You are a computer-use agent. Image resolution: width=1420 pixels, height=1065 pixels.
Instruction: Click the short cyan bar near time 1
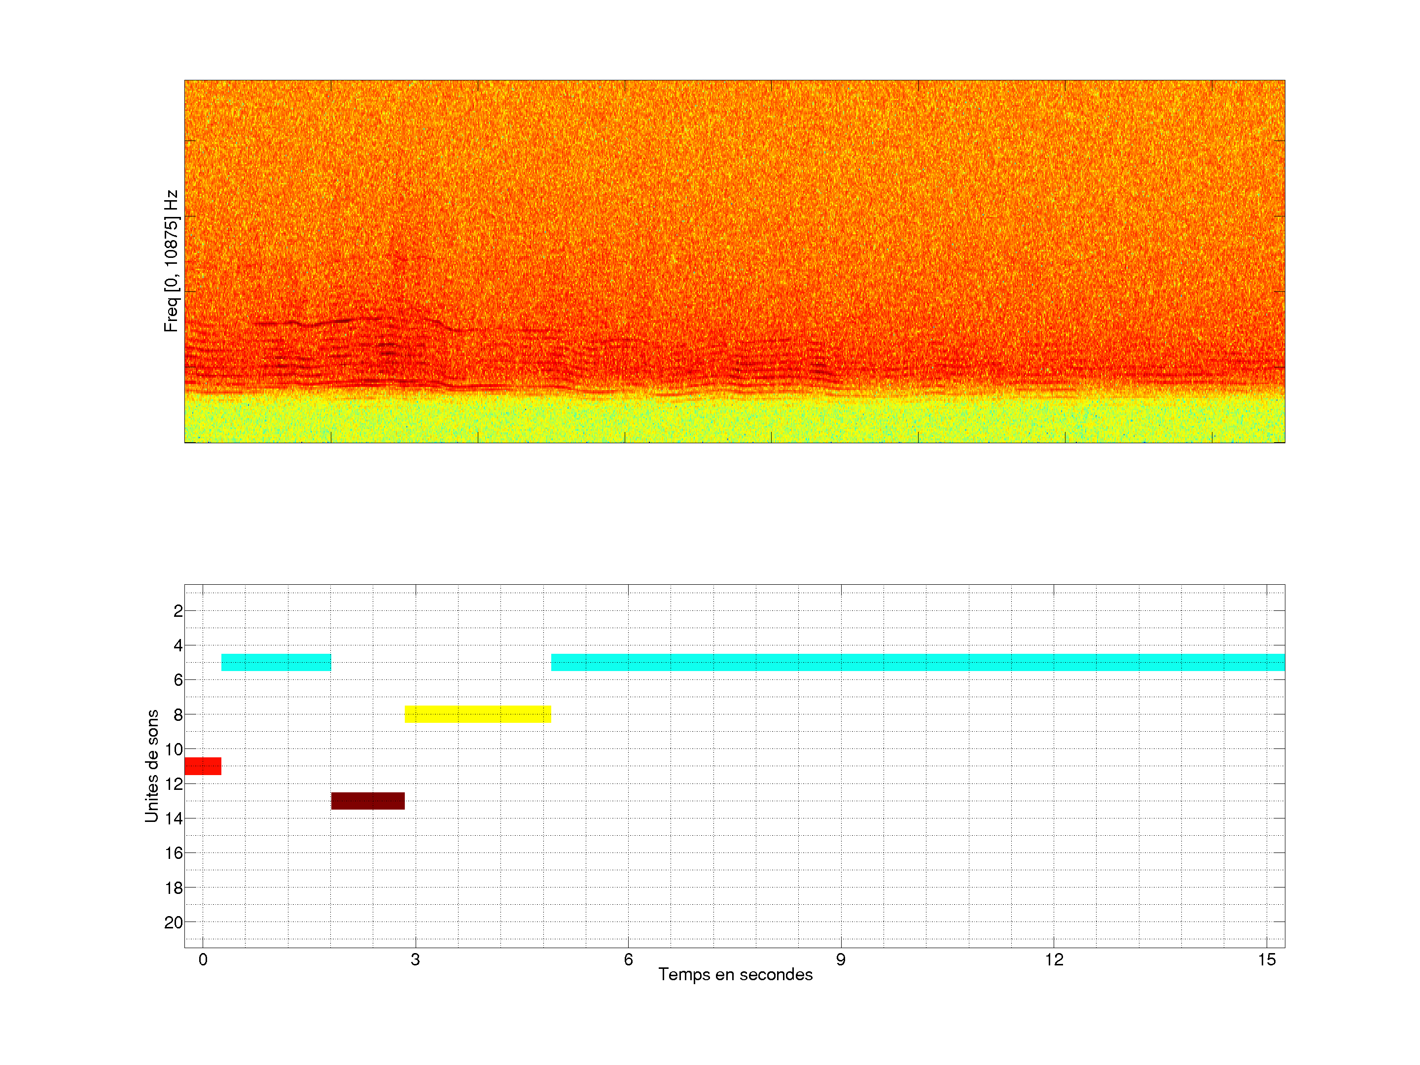[276, 662]
